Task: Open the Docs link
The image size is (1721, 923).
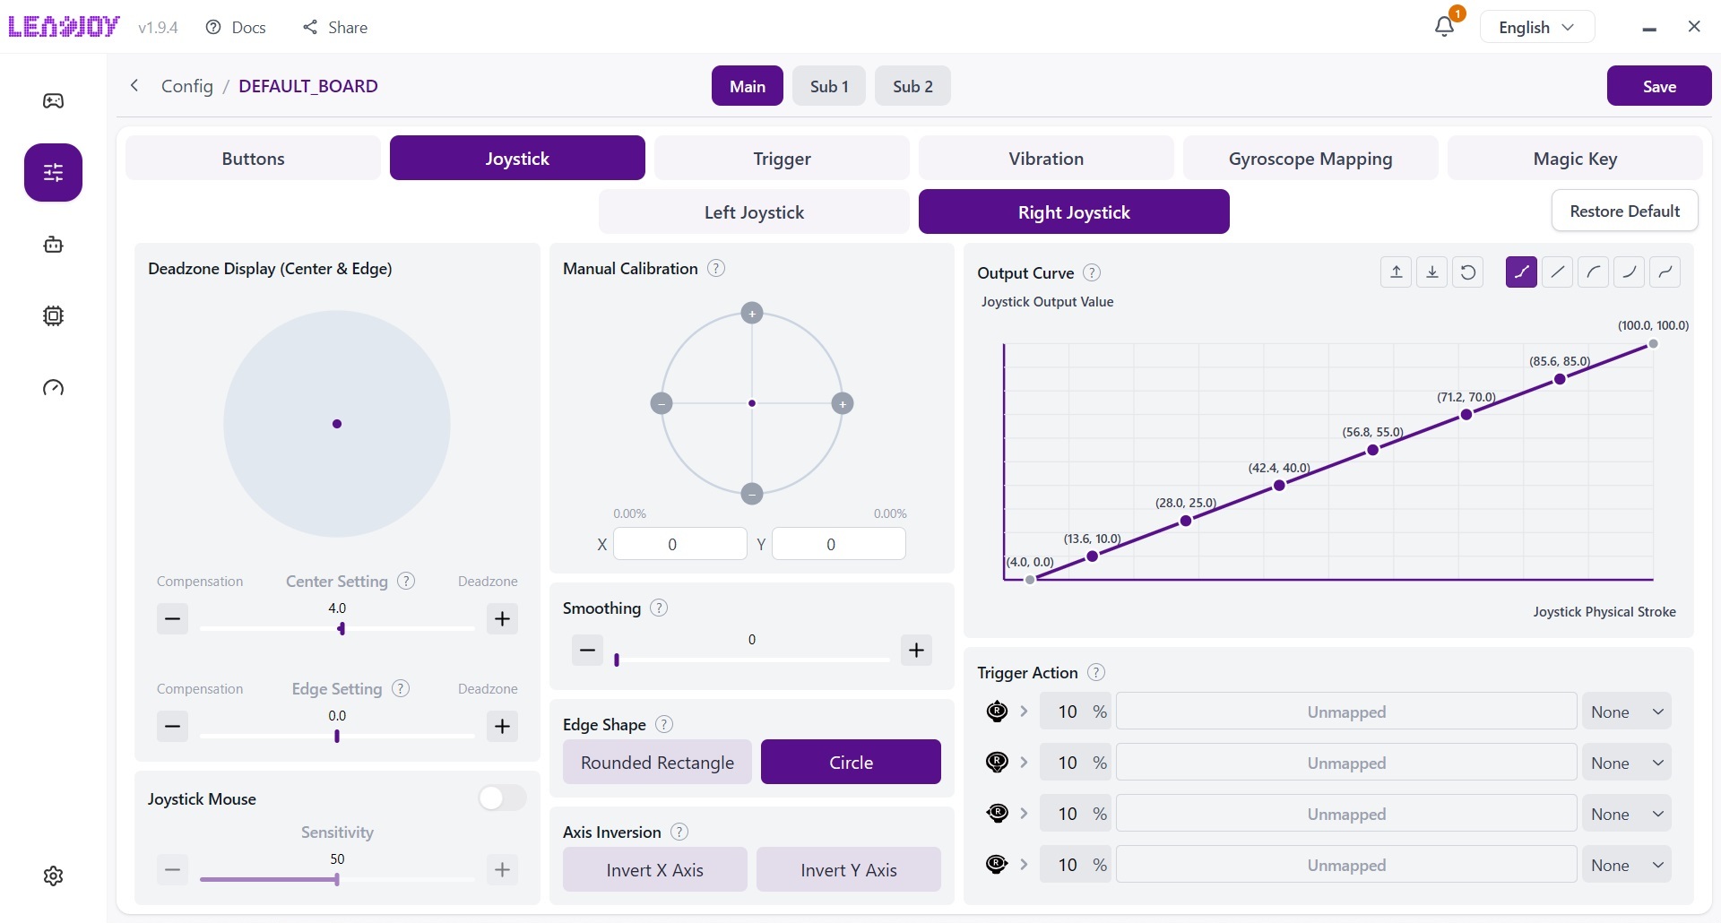Action: pos(236,27)
